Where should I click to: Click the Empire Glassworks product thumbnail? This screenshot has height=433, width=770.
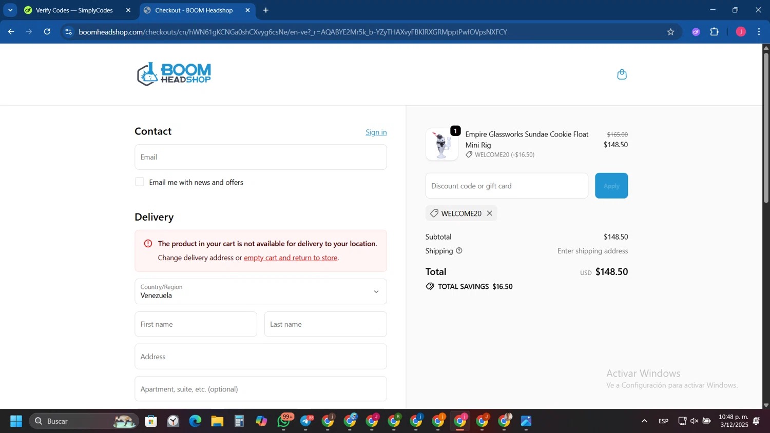(x=442, y=145)
